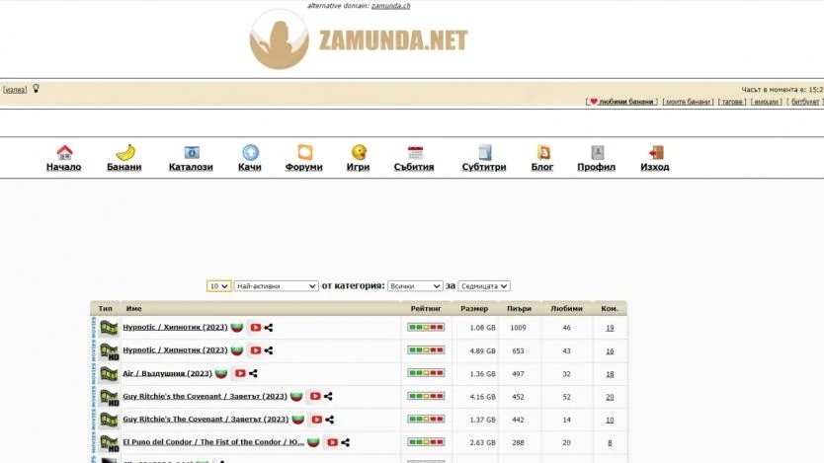This screenshot has width=824, height=463.
Task: Open the Профил menu label
Action: click(x=596, y=167)
